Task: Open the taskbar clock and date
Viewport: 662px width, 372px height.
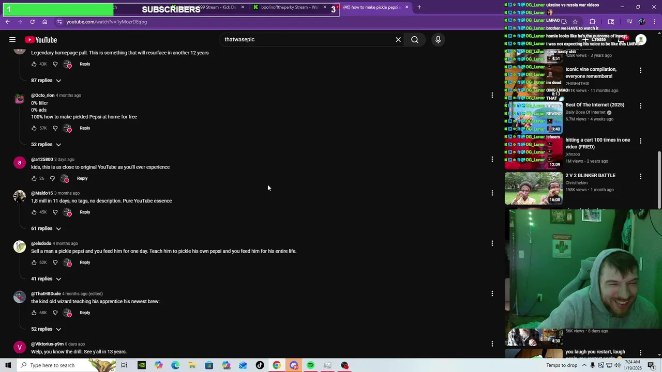Action: [631, 365]
